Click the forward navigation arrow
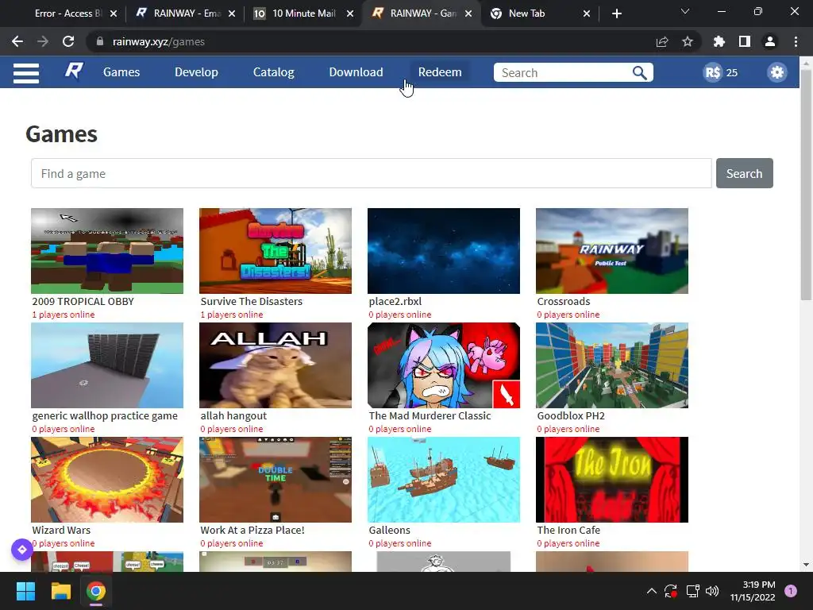Screen dimensions: 813x610 click(43, 41)
